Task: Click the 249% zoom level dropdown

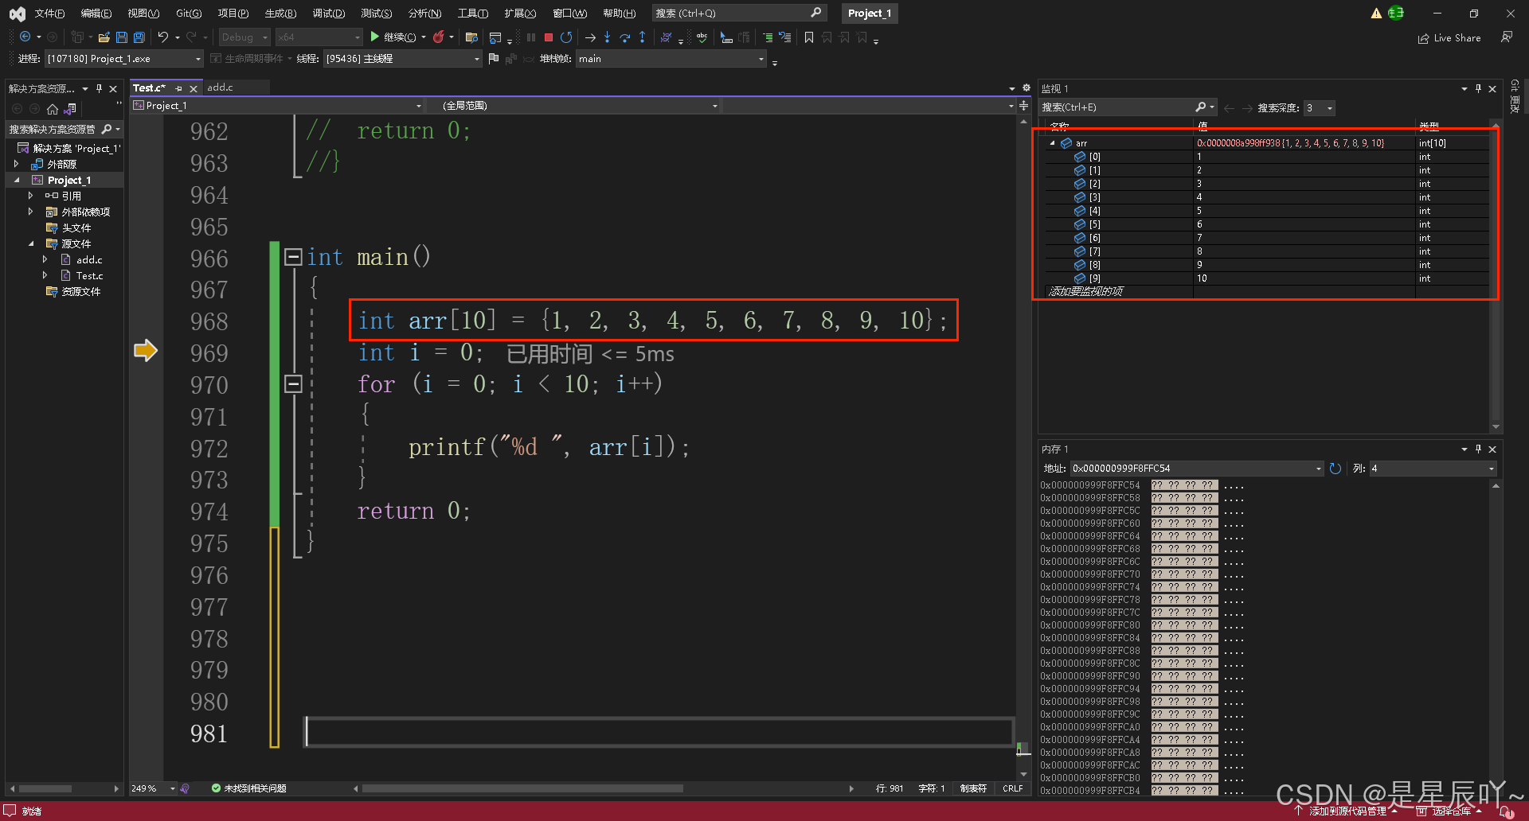Action: click(x=153, y=788)
